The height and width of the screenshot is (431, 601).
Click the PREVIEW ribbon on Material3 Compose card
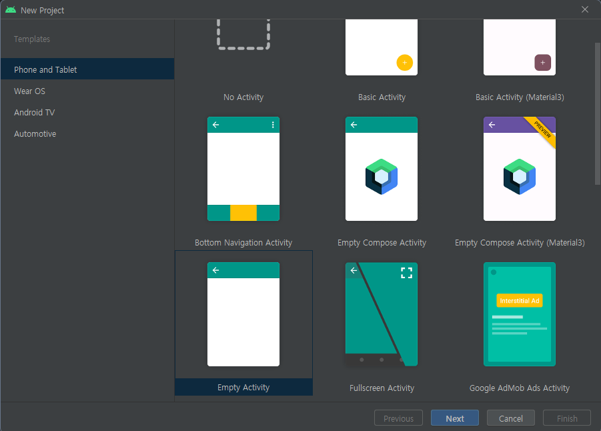(x=541, y=130)
